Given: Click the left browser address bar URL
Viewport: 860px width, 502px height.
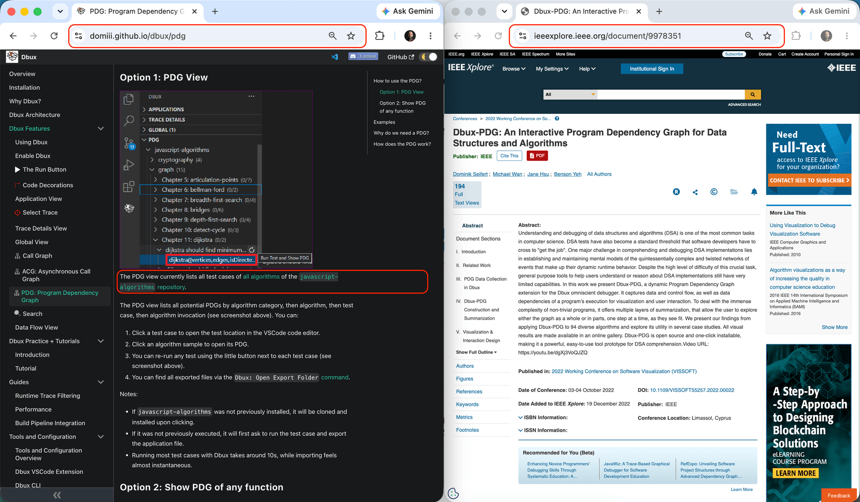Looking at the screenshot, I should (138, 36).
